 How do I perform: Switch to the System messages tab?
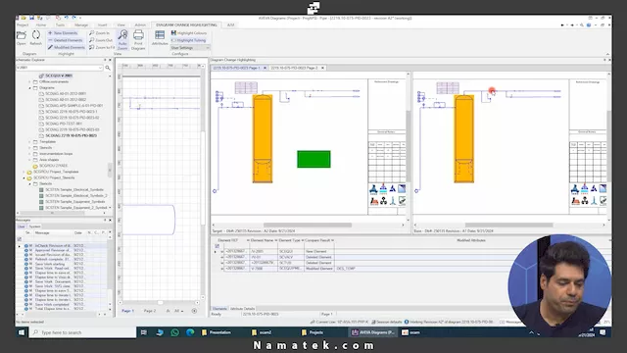pyautogui.click(x=34, y=227)
